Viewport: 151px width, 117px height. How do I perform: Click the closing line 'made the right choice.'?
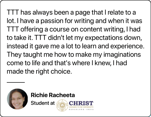click(39, 72)
